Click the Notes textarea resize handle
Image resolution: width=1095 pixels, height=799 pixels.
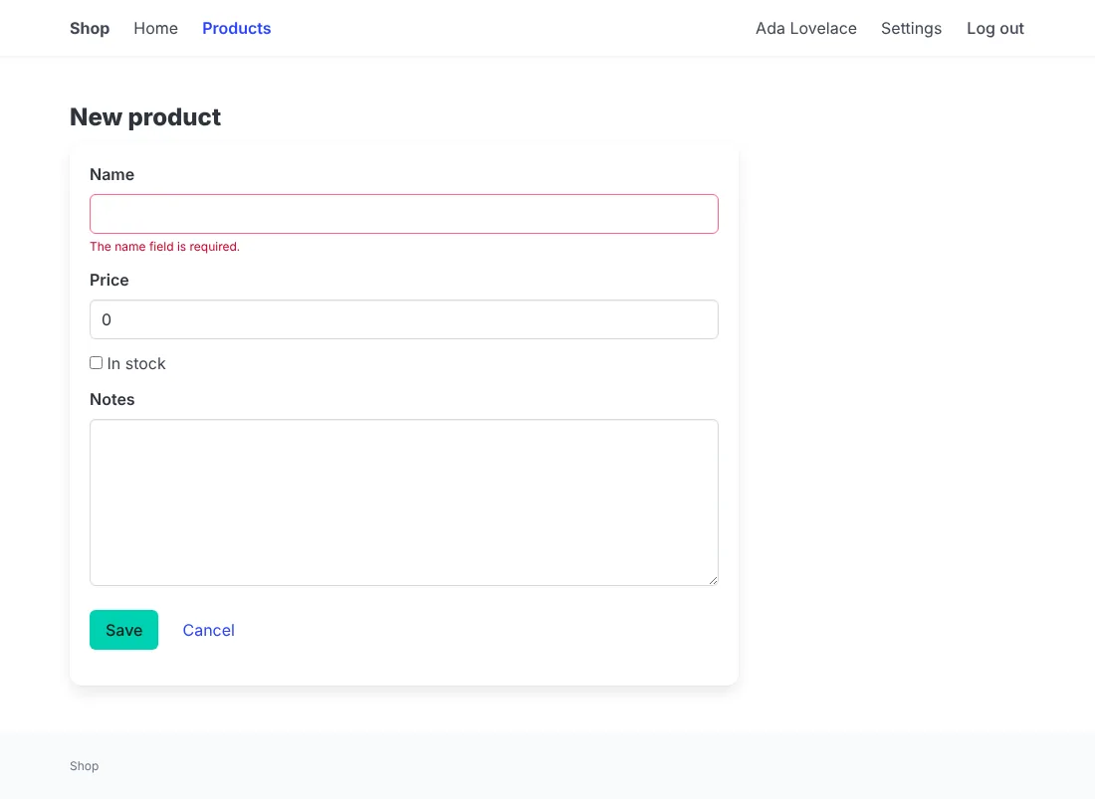tap(713, 580)
